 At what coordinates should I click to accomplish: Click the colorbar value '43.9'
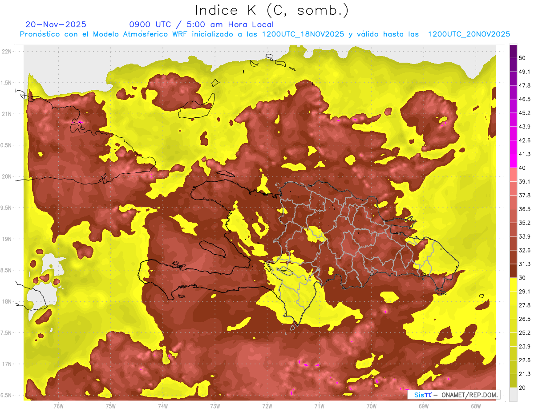[x=525, y=127]
